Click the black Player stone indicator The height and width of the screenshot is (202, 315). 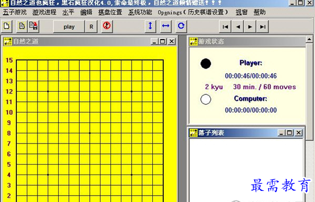click(x=206, y=63)
